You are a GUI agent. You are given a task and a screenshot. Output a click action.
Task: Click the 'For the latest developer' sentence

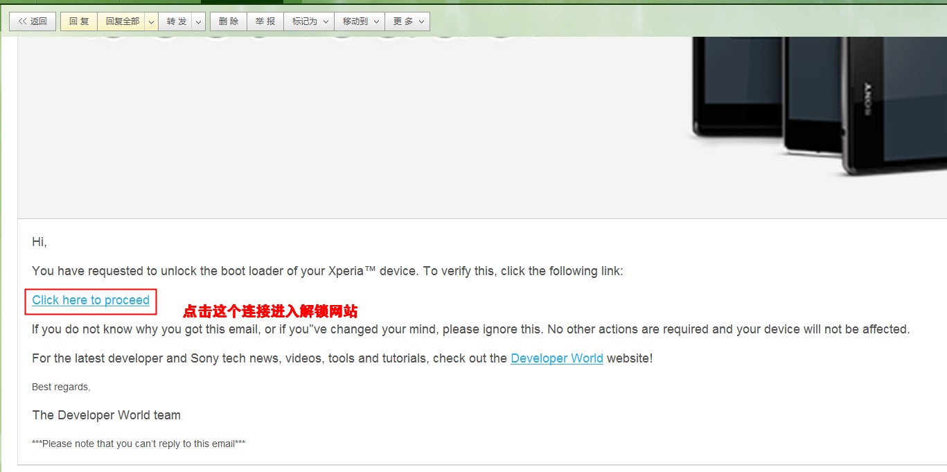(x=342, y=358)
